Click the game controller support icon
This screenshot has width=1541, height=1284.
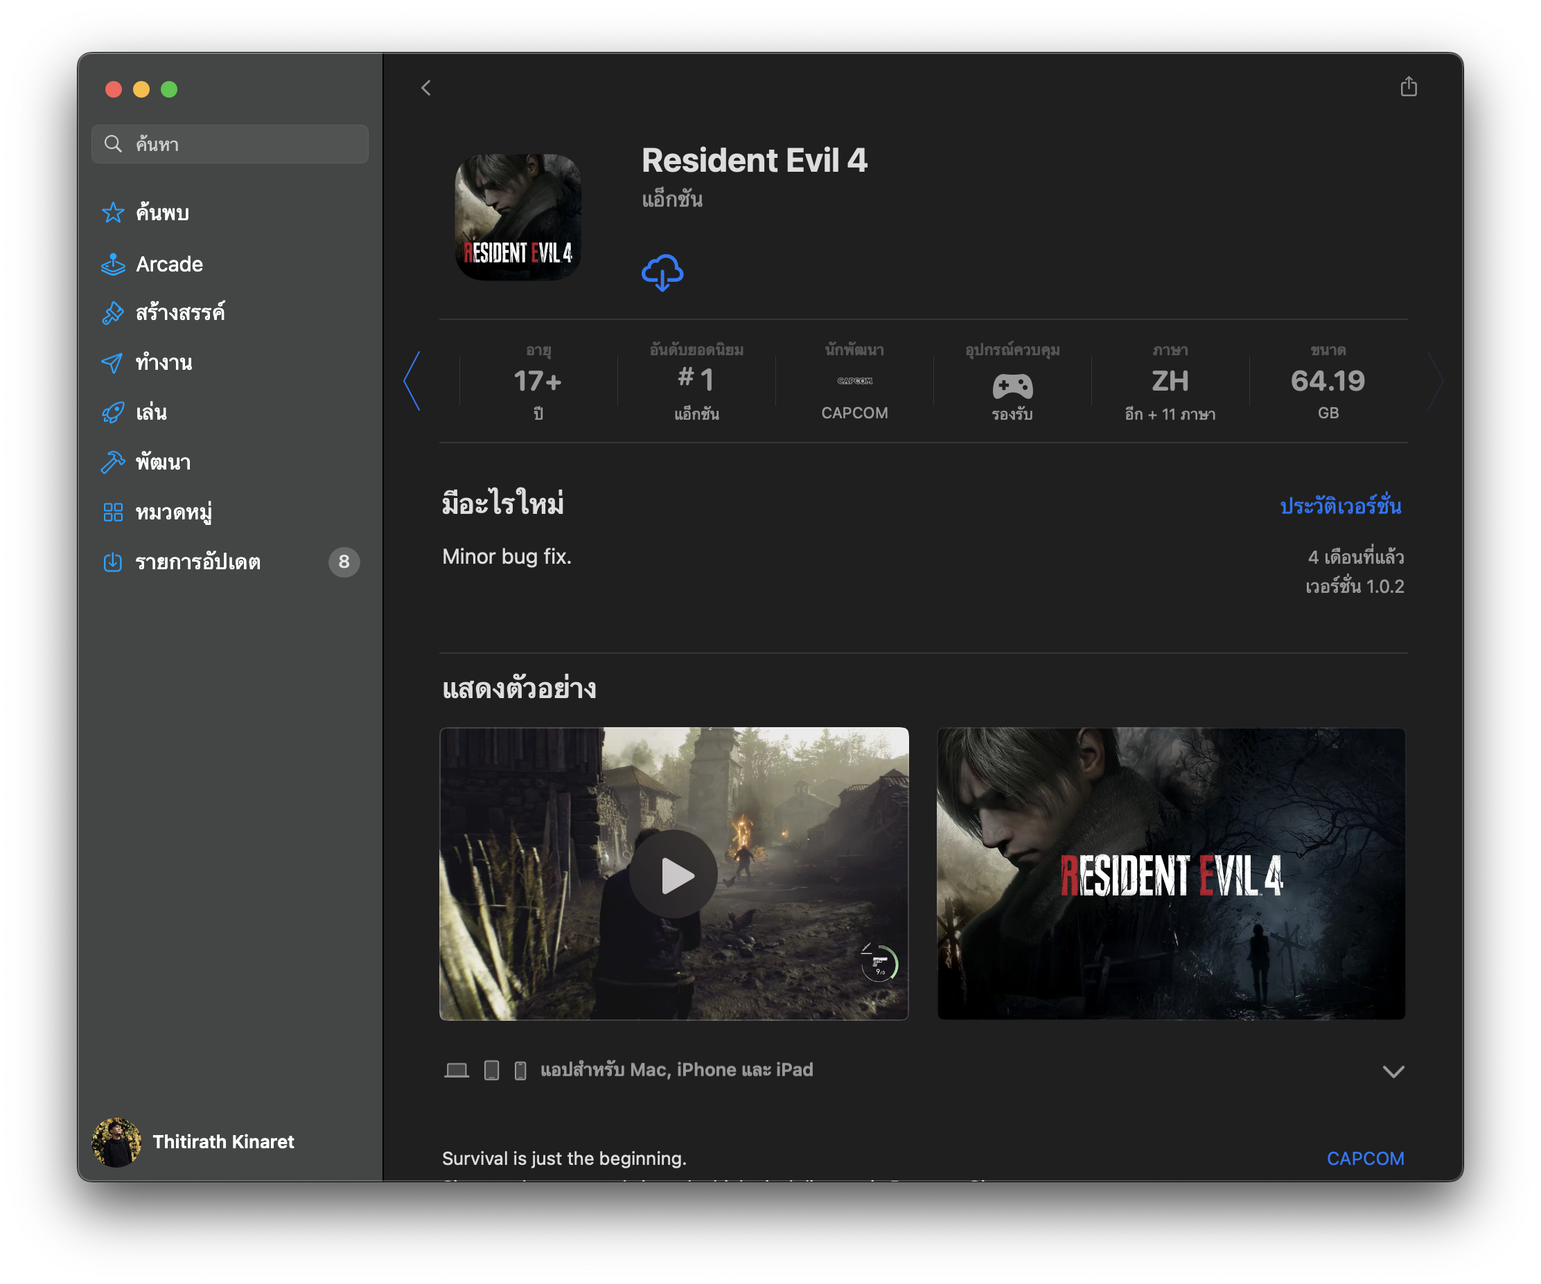tap(1012, 386)
